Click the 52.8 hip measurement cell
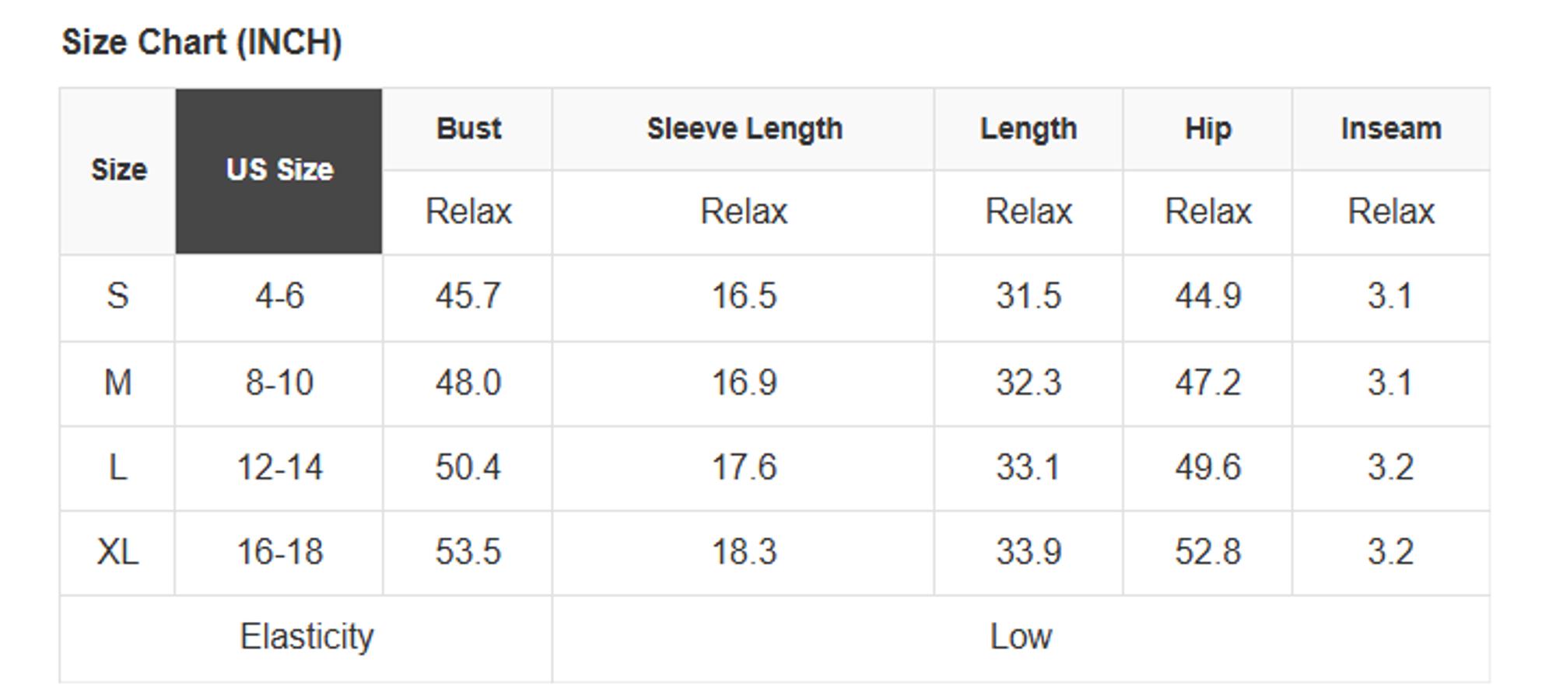This screenshot has height=692, width=1556. [1207, 552]
